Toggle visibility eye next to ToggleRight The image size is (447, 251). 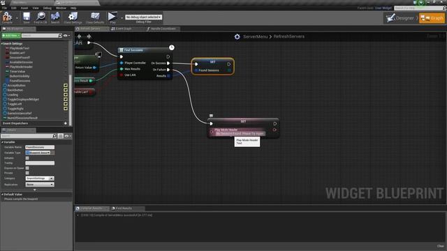pos(66,109)
